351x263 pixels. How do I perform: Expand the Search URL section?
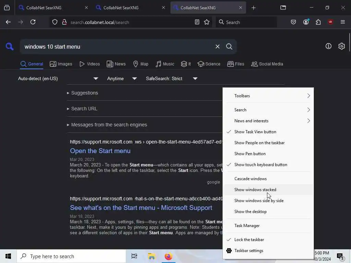pos(82,109)
